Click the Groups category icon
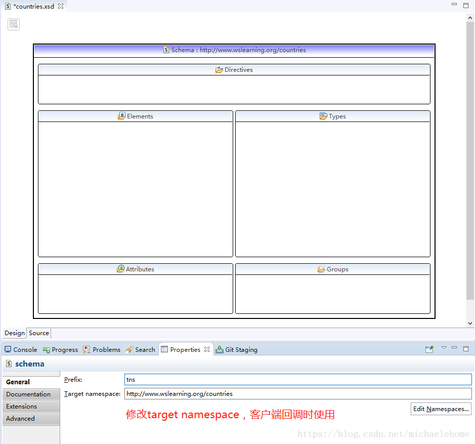 (x=321, y=269)
